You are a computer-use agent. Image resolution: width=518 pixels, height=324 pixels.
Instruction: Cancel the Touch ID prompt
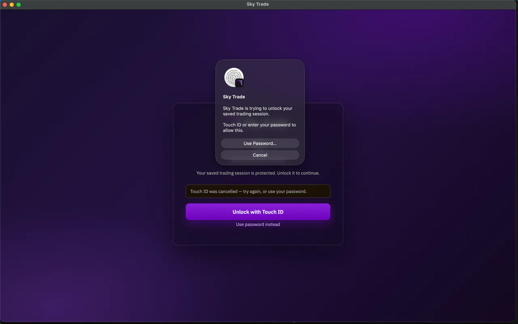coord(260,155)
